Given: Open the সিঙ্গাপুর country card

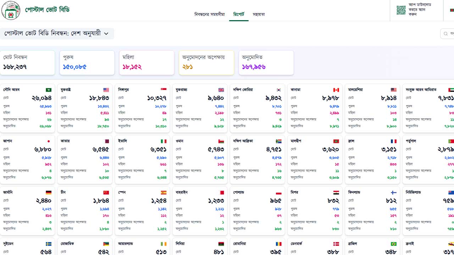Looking at the screenshot, I should [x=142, y=108].
